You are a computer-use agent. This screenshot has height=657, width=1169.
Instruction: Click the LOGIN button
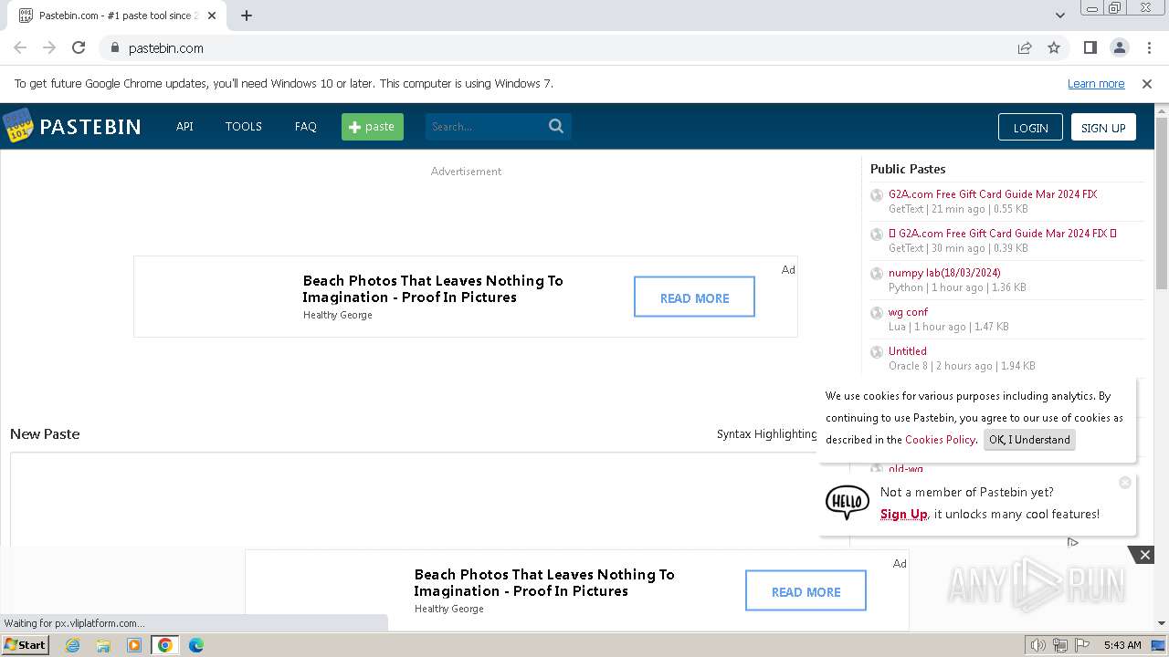click(x=1030, y=127)
